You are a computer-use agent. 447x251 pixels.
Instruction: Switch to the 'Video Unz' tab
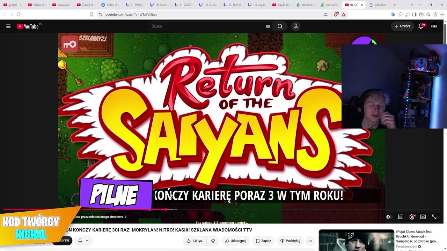[x=110, y=5]
